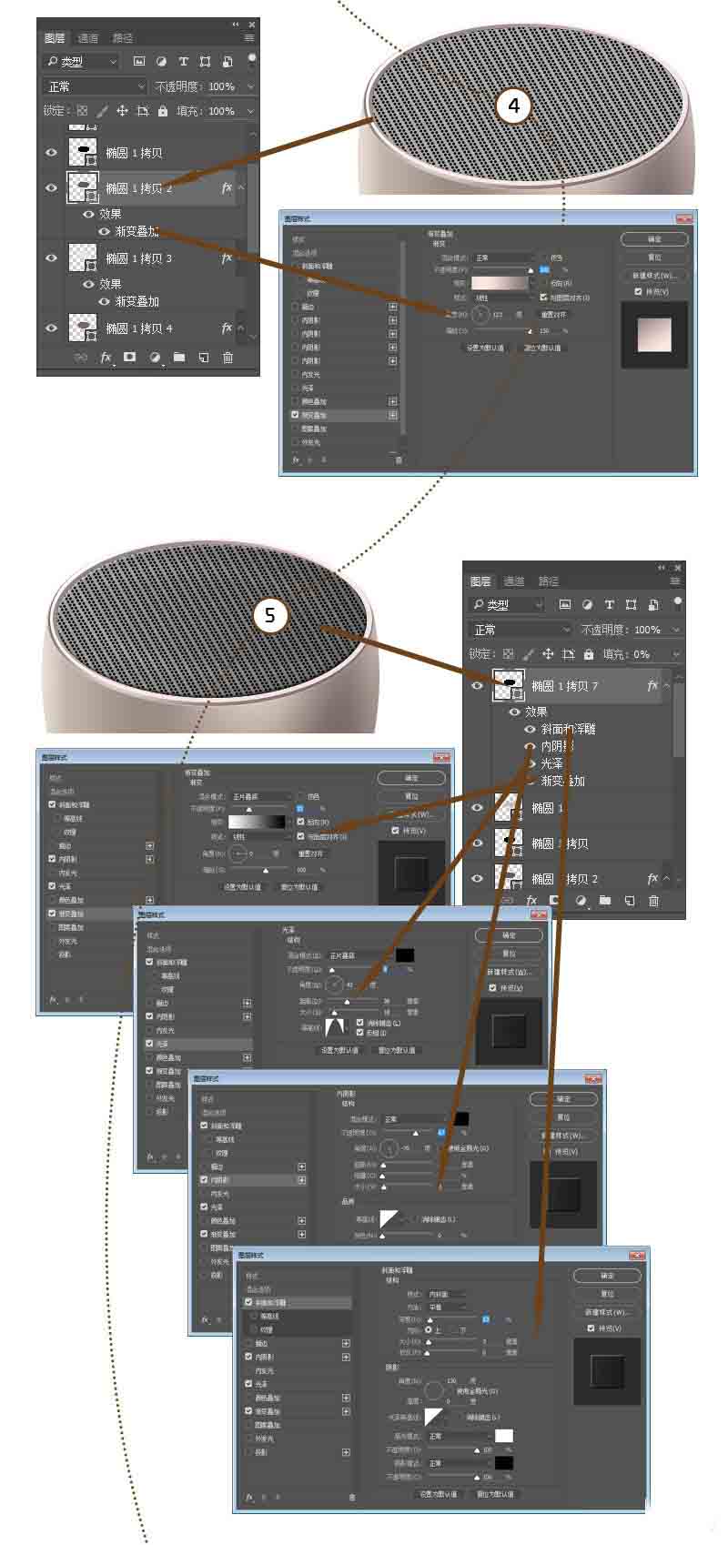Select 图层 tab in Fill 100% panel

click(x=55, y=38)
